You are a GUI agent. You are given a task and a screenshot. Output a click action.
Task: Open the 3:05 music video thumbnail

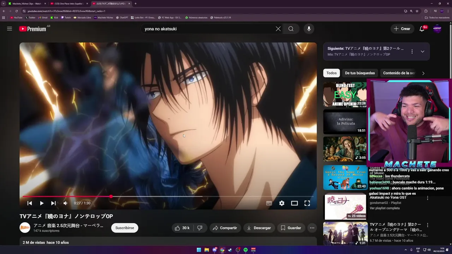tap(345, 149)
